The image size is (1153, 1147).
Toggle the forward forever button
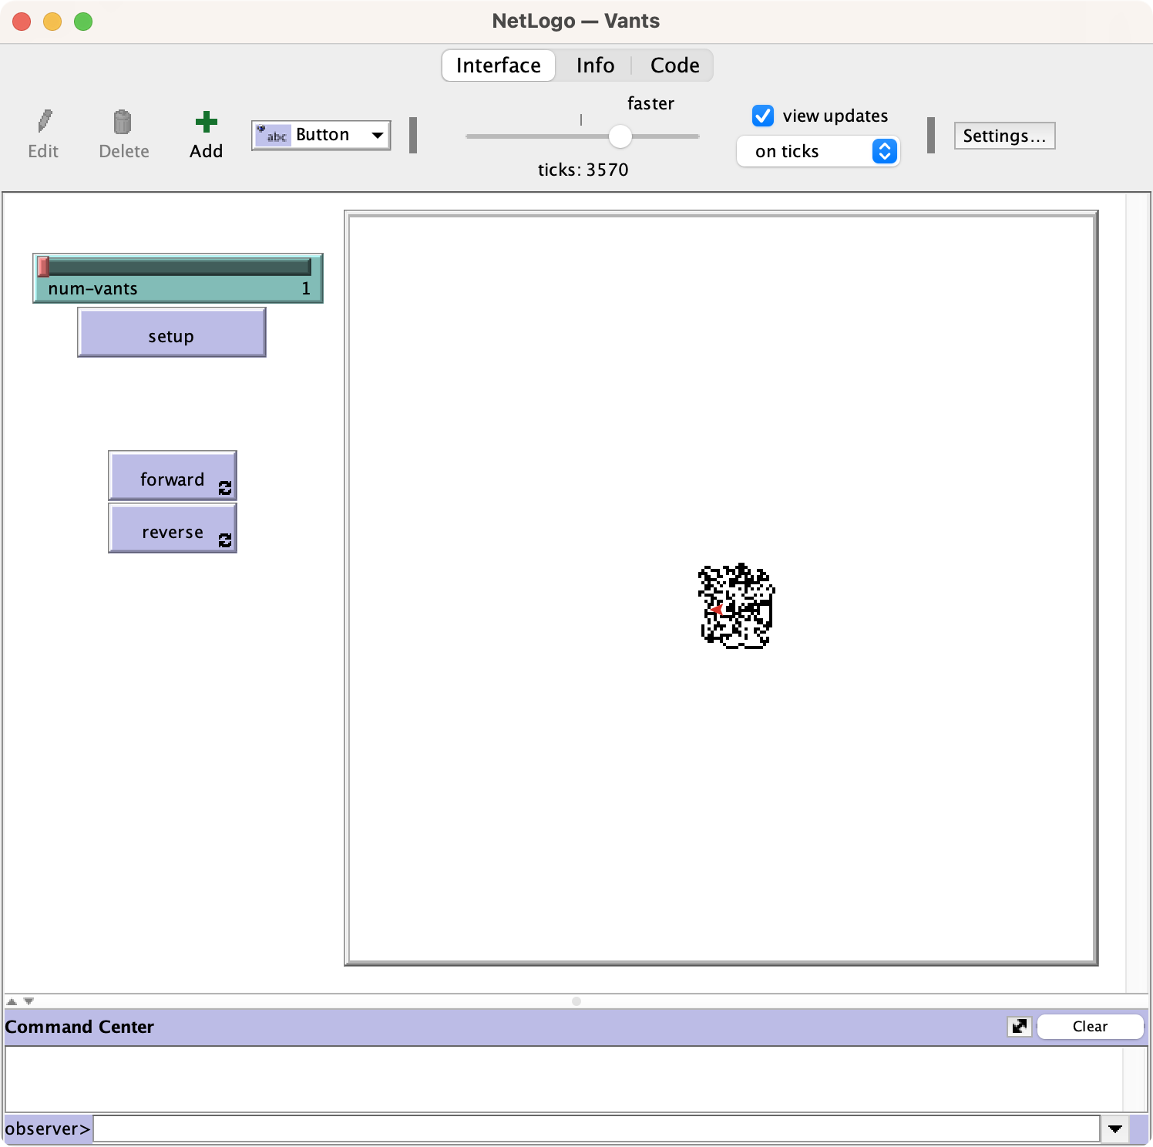(172, 476)
